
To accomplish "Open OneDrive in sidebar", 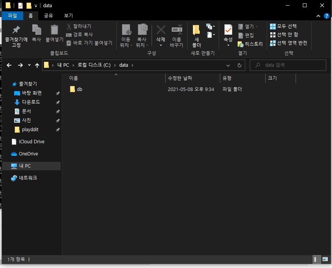I will tap(25, 154).
